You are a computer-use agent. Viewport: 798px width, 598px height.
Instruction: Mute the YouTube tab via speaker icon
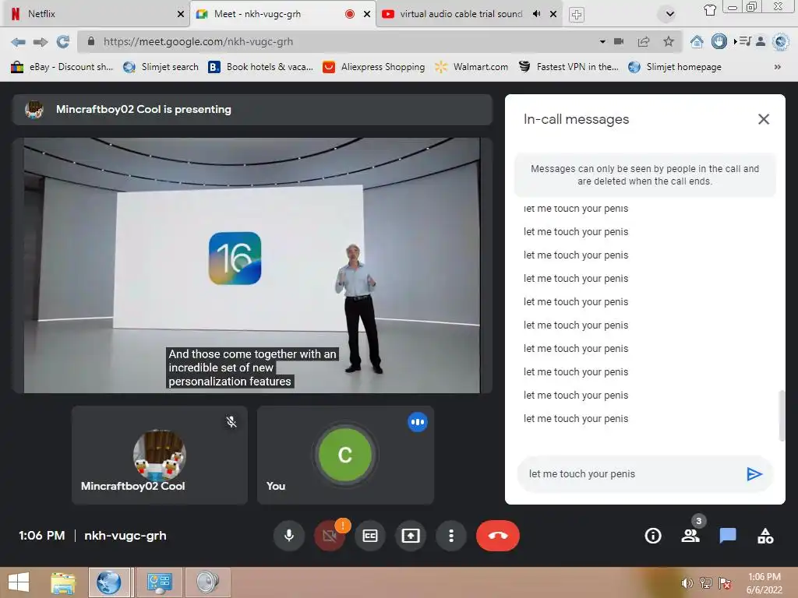(x=536, y=14)
